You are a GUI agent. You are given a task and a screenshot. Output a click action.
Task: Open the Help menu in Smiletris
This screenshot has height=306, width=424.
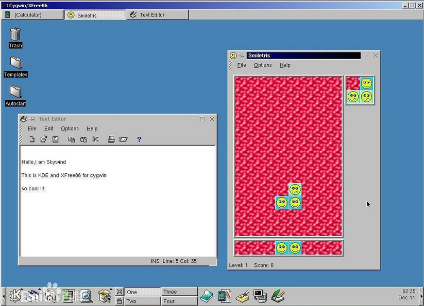(285, 65)
